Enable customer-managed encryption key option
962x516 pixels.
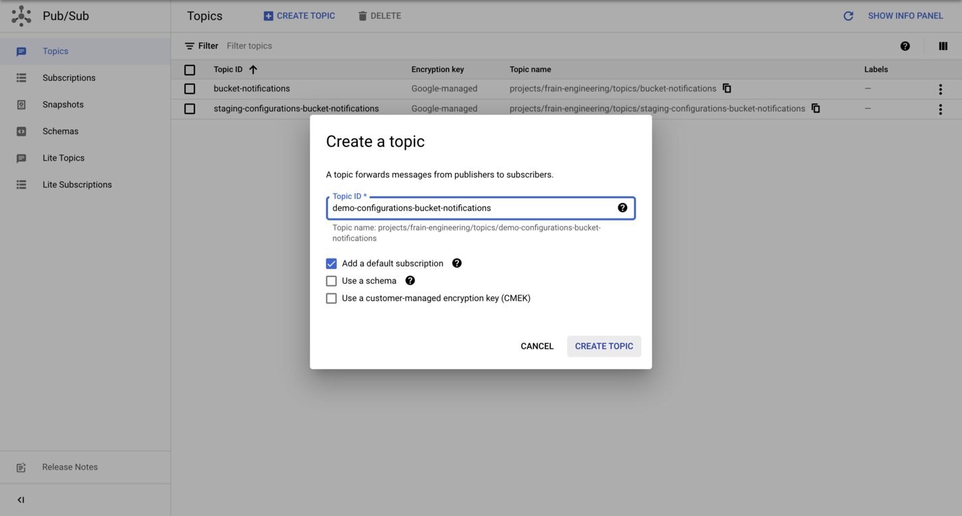coord(331,298)
